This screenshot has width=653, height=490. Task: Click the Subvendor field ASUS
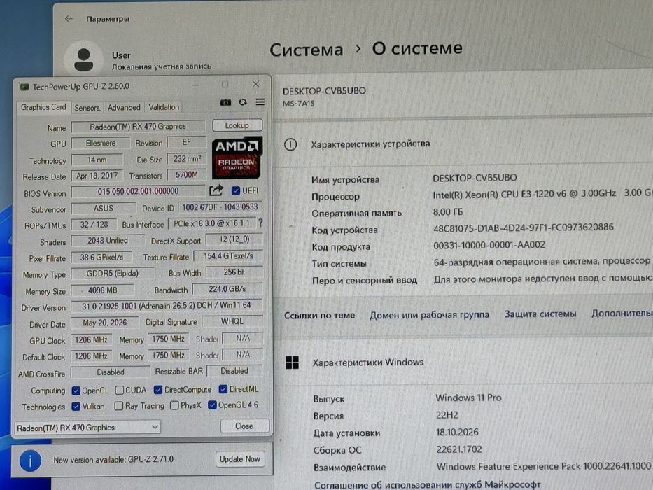pos(104,208)
